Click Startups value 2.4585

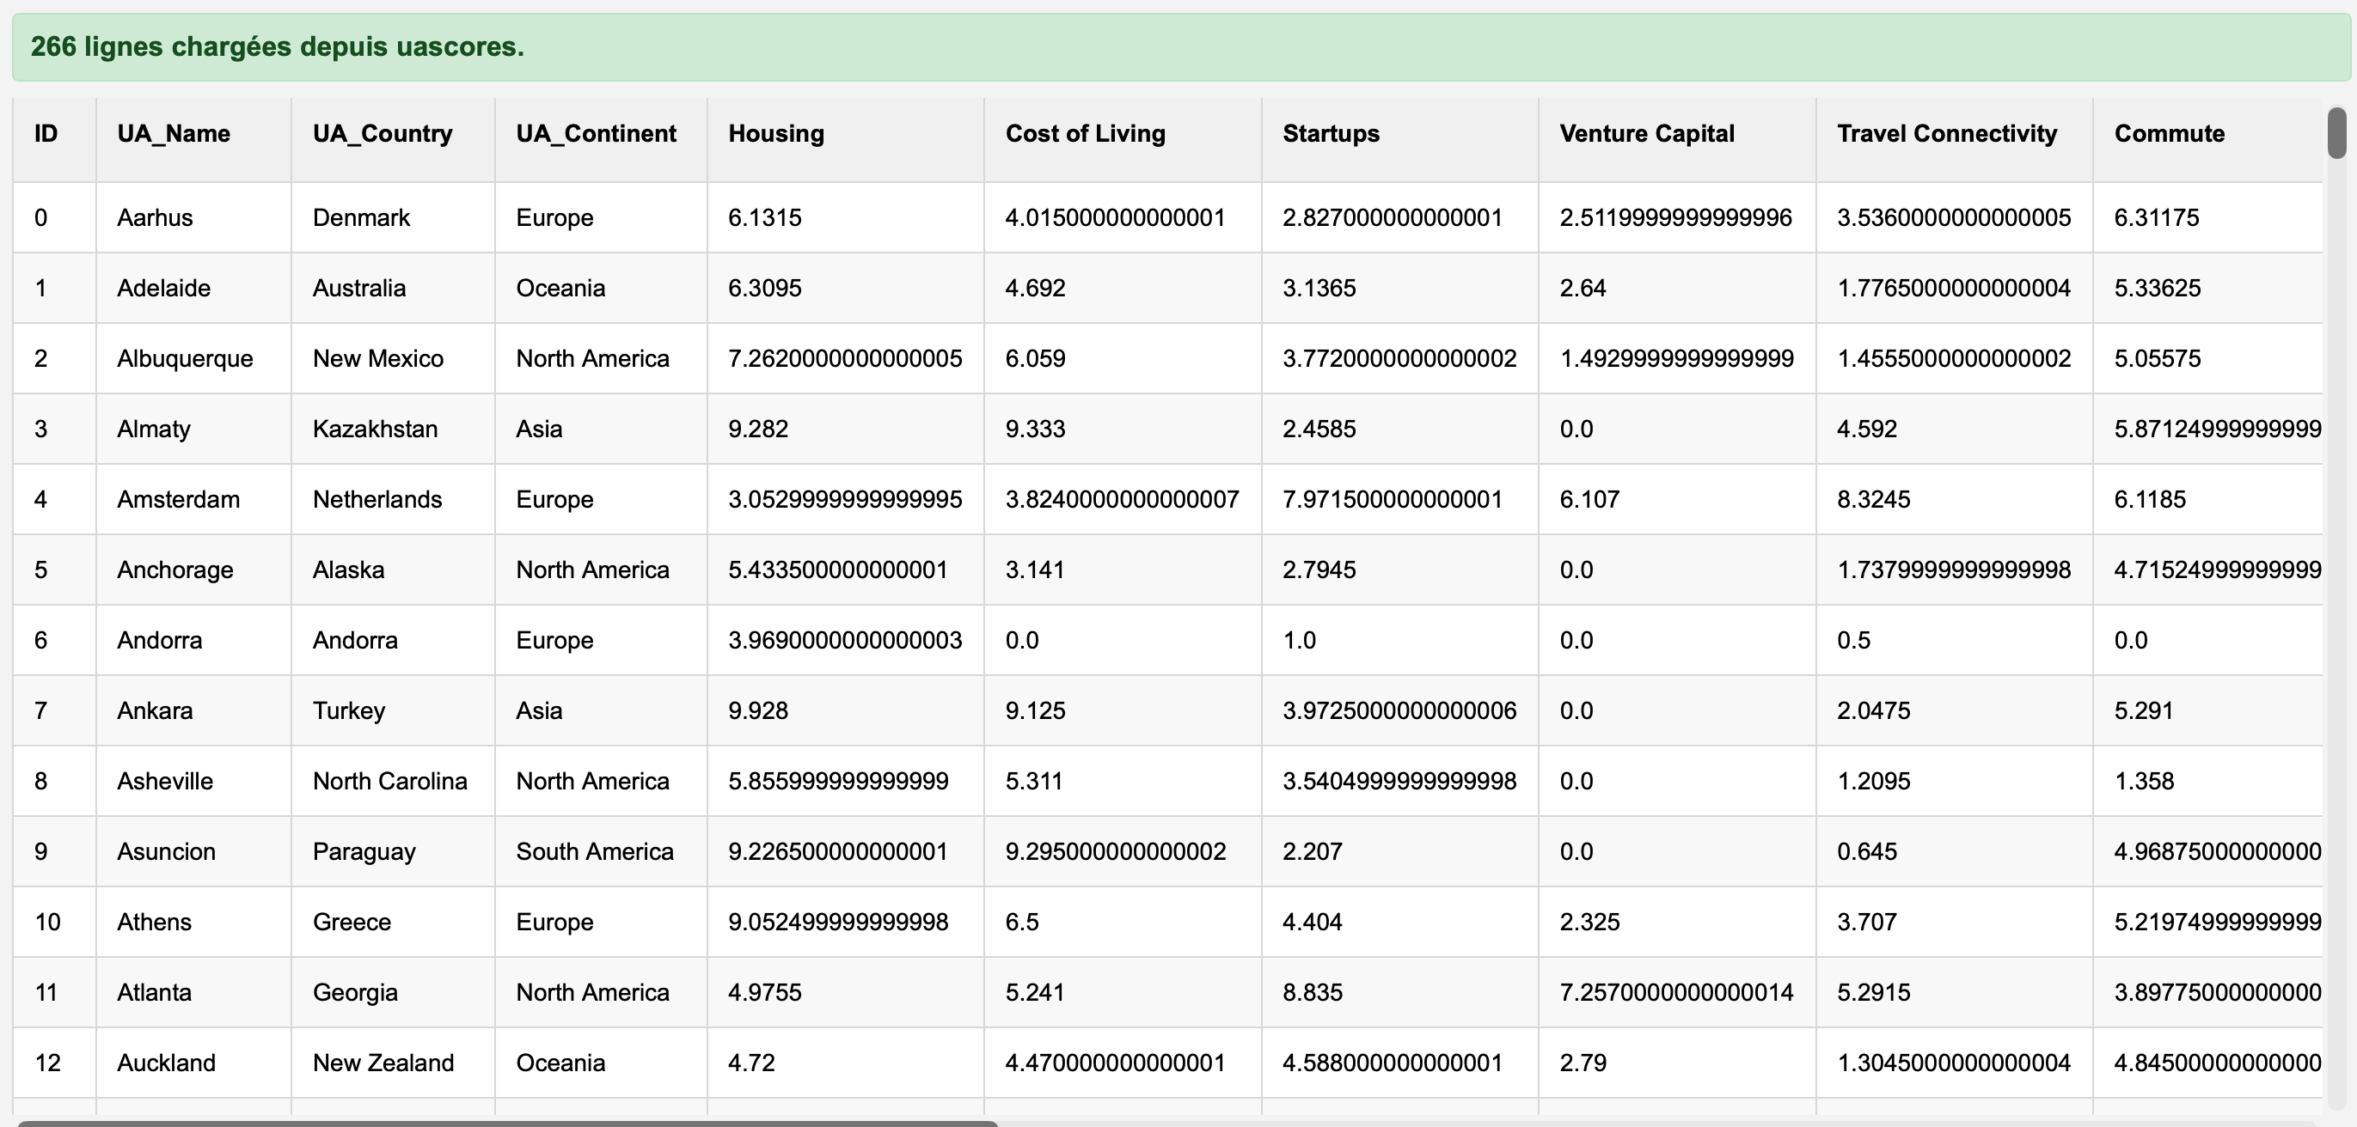(x=1400, y=429)
